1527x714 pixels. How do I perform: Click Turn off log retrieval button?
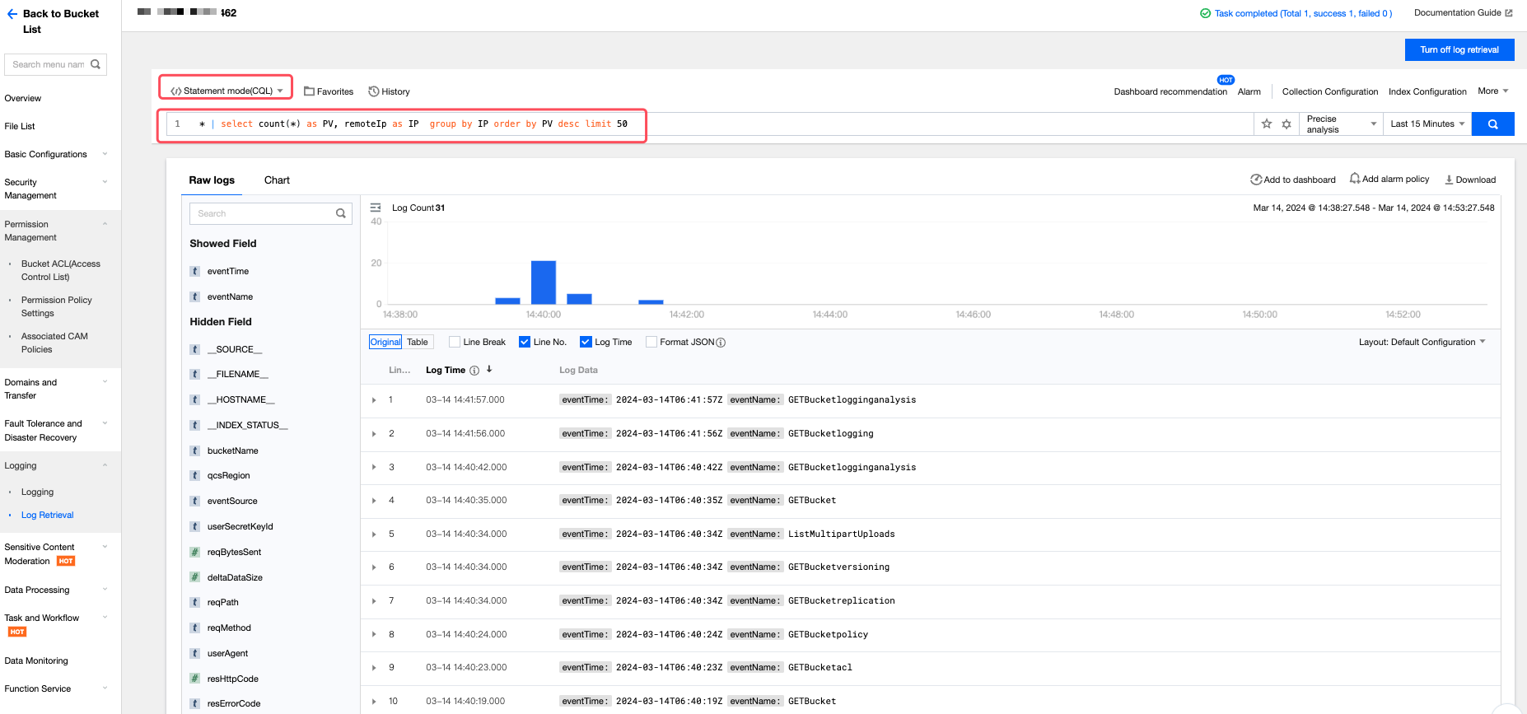1459,49
